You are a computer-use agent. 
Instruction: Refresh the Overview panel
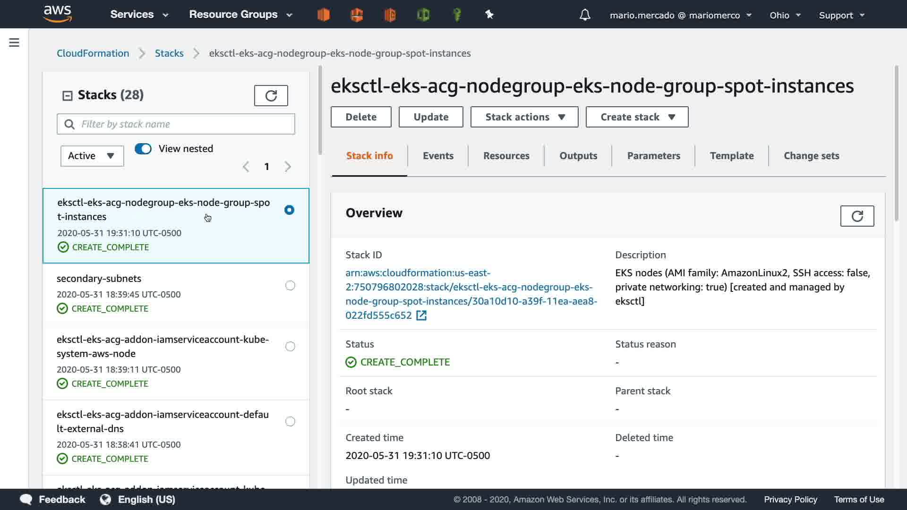(x=857, y=216)
